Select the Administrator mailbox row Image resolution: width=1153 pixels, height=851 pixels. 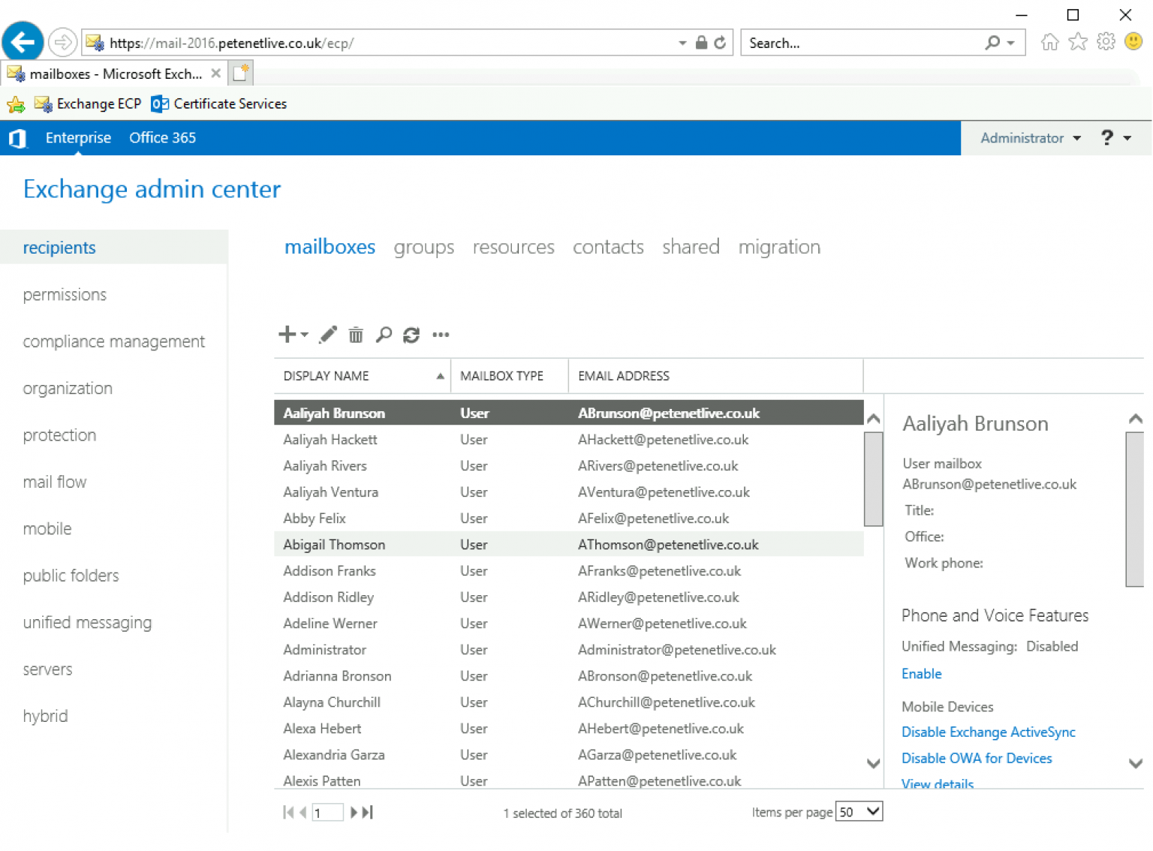pyautogui.click(x=450, y=649)
